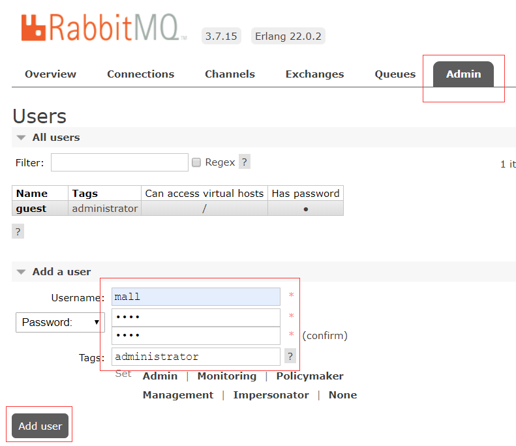The image size is (516, 446).
Task: Set tag to Policymaker
Action: point(310,376)
